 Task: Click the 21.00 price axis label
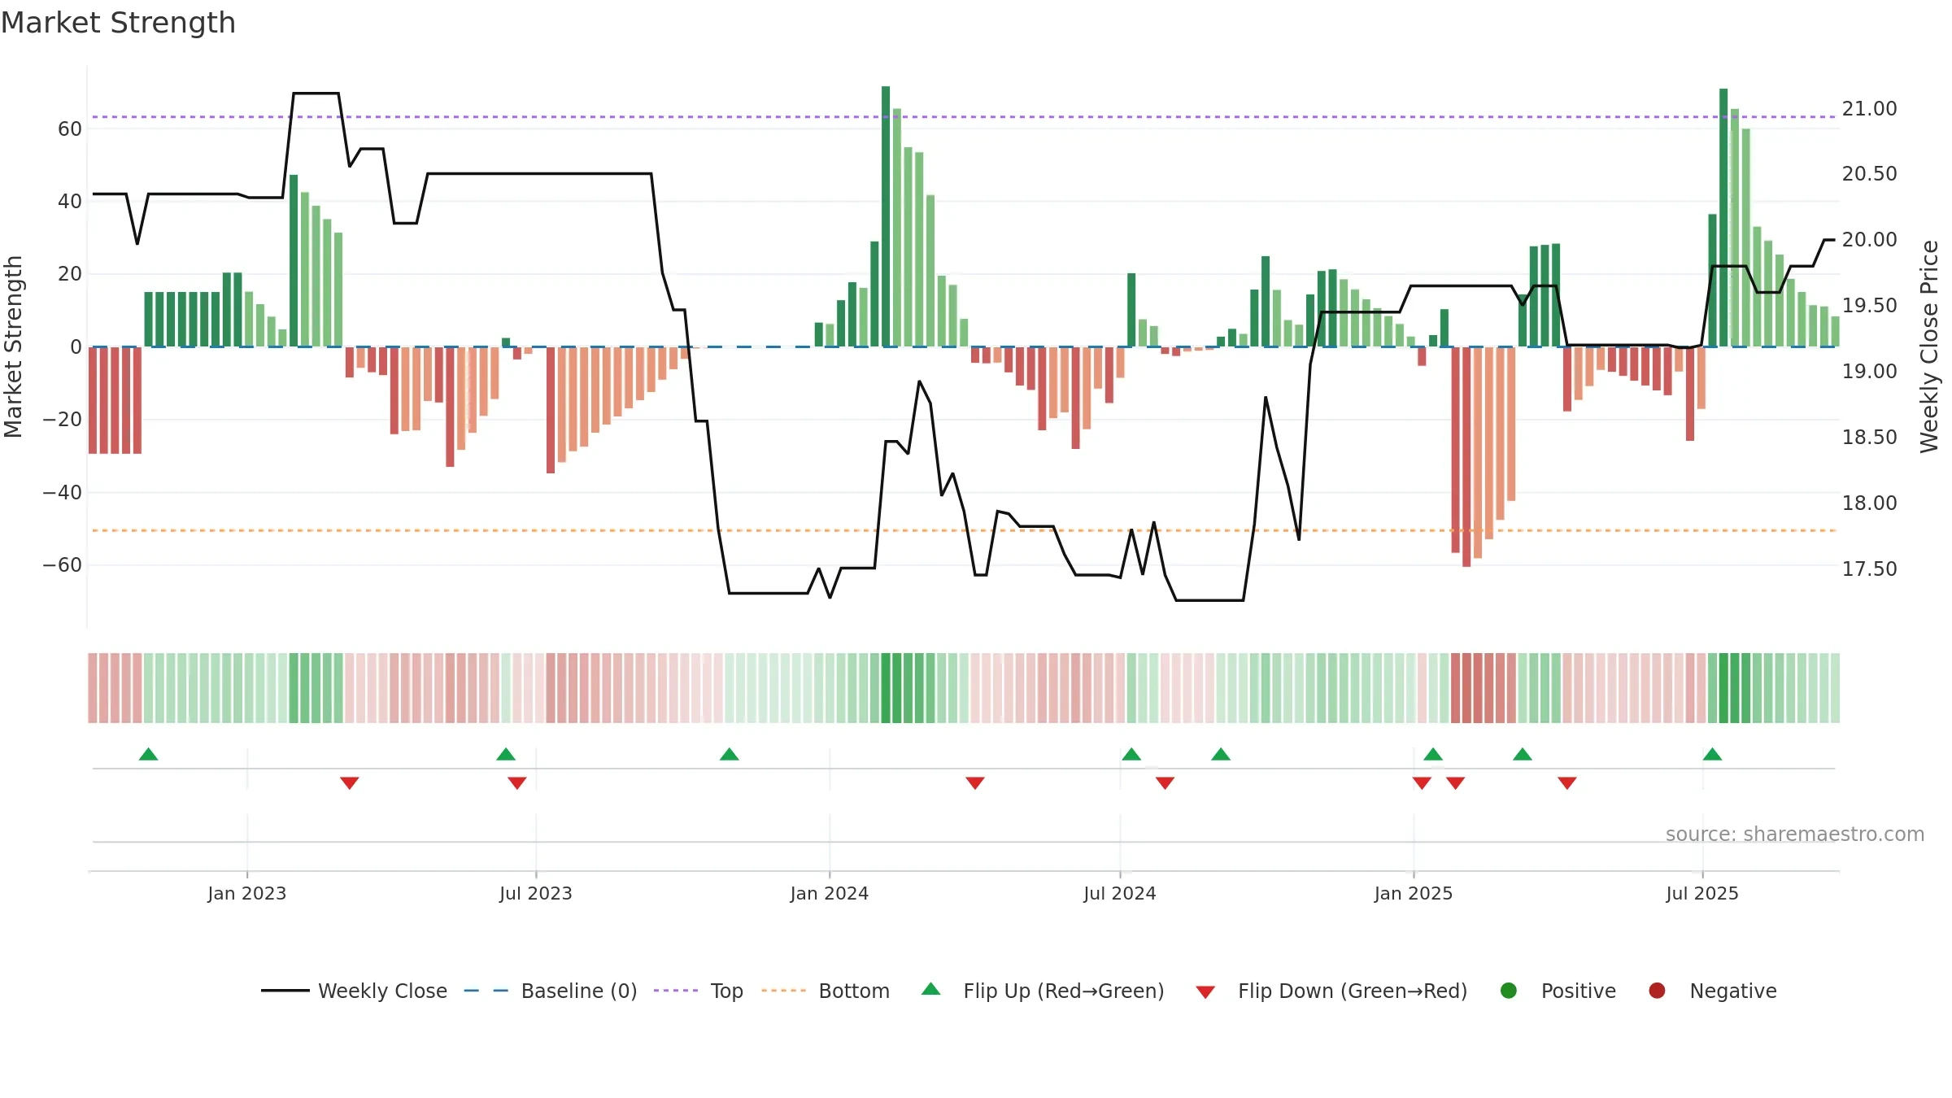click(x=1869, y=108)
